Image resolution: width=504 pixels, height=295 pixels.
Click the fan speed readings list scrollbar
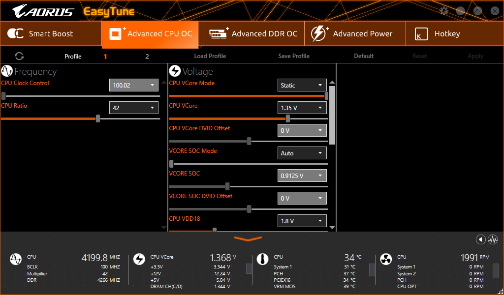click(x=496, y=271)
